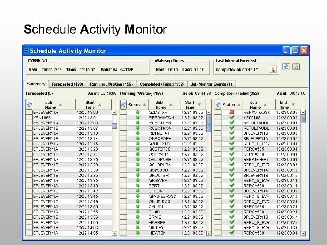Click red X failed status for REPWMTODSK
327x245 pixels.
pyautogui.click(x=232, y=112)
